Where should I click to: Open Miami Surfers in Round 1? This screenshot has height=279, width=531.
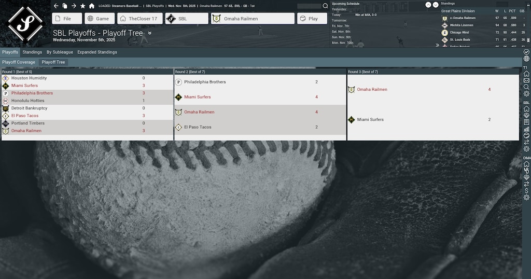pos(25,86)
